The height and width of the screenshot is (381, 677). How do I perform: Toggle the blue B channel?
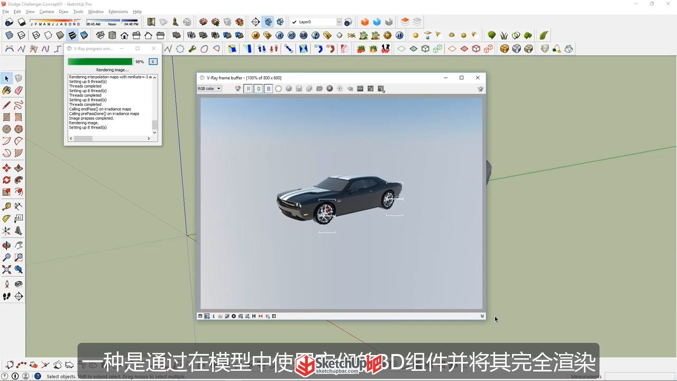click(268, 89)
